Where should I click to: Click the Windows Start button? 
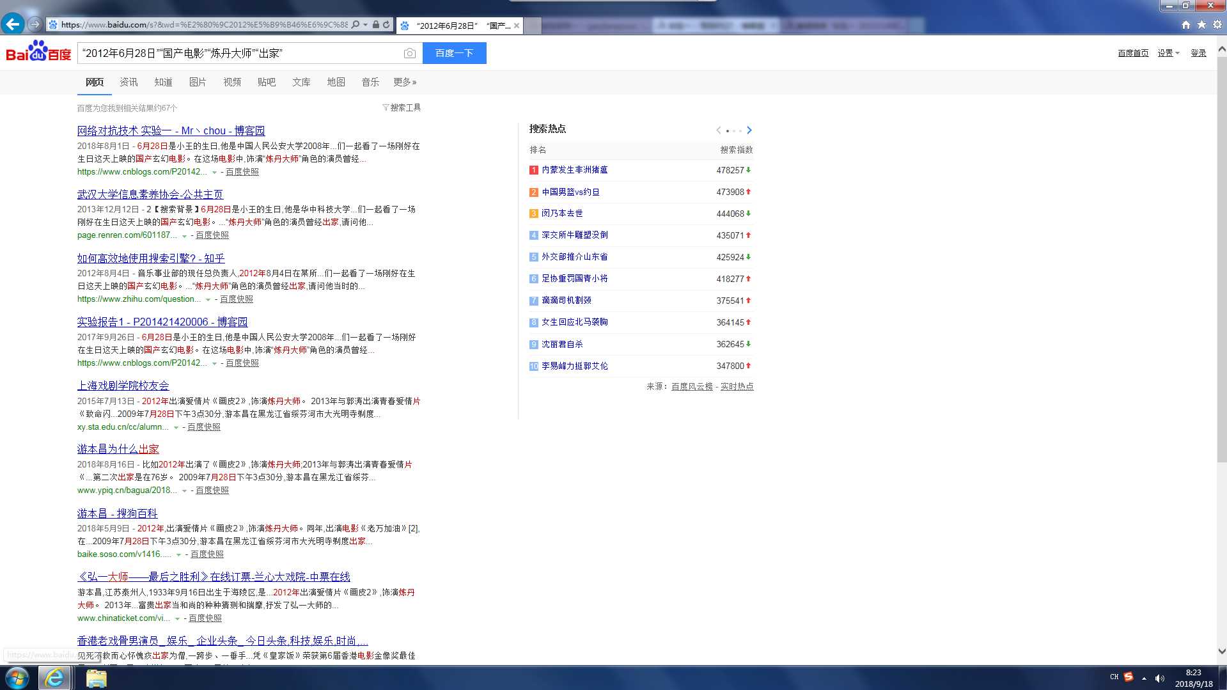(x=17, y=678)
